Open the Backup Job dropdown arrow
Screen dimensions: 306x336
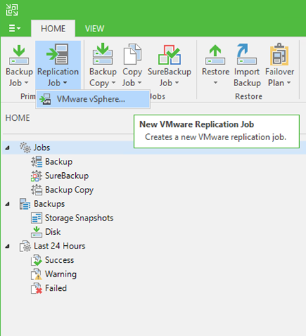pyautogui.click(x=26, y=83)
